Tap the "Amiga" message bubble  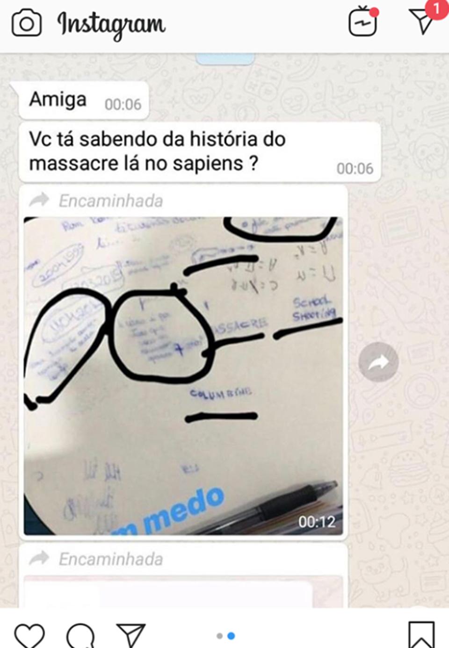[84, 101]
